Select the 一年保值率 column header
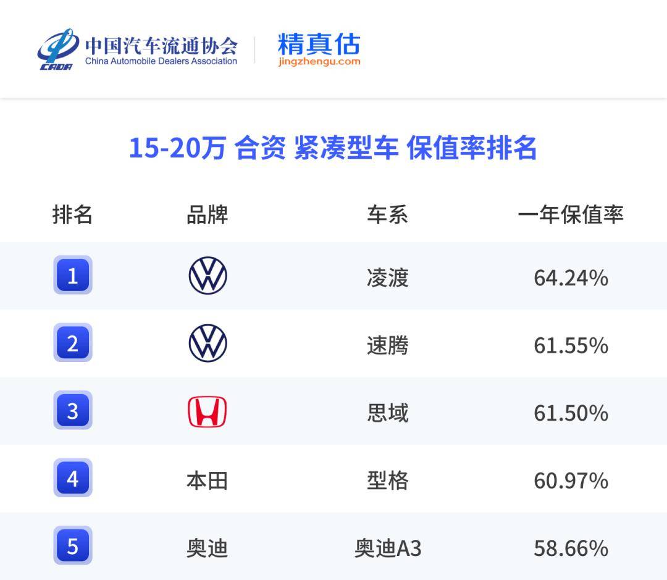The width and height of the screenshot is (667, 580). tap(571, 214)
